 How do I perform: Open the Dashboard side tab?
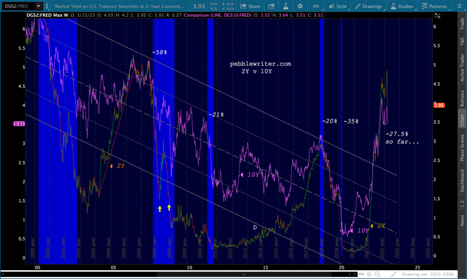(x=462, y=181)
